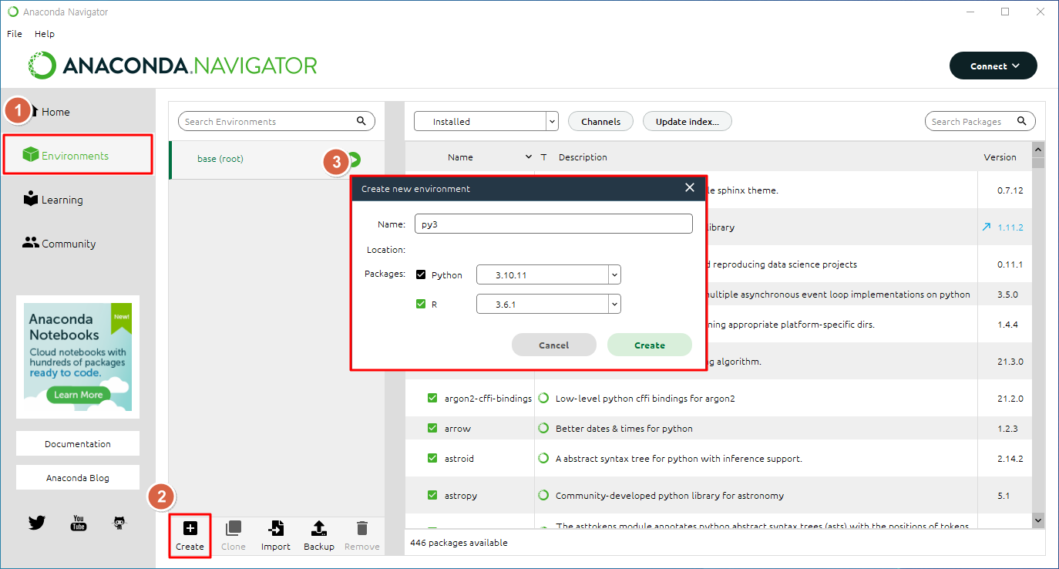Click "Low-level python cffi bindings for argon2" description
Viewport: 1059px width, 569px height.
[645, 399]
